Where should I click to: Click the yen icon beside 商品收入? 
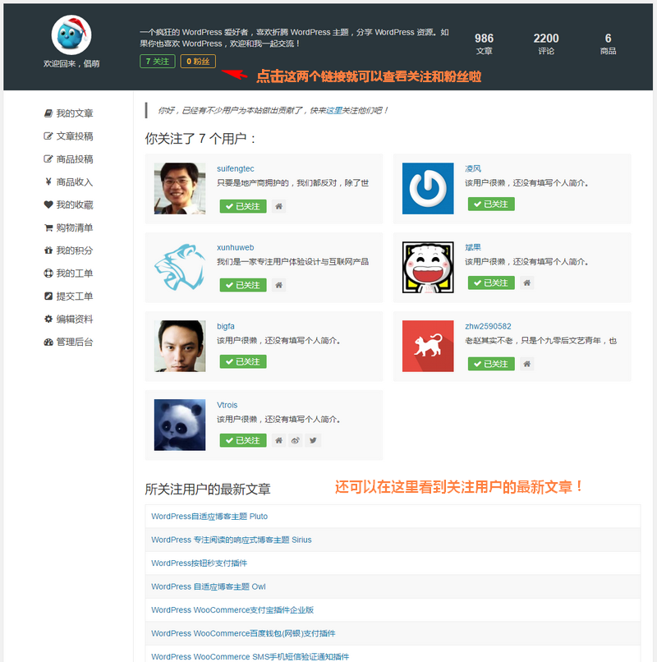[x=48, y=182]
